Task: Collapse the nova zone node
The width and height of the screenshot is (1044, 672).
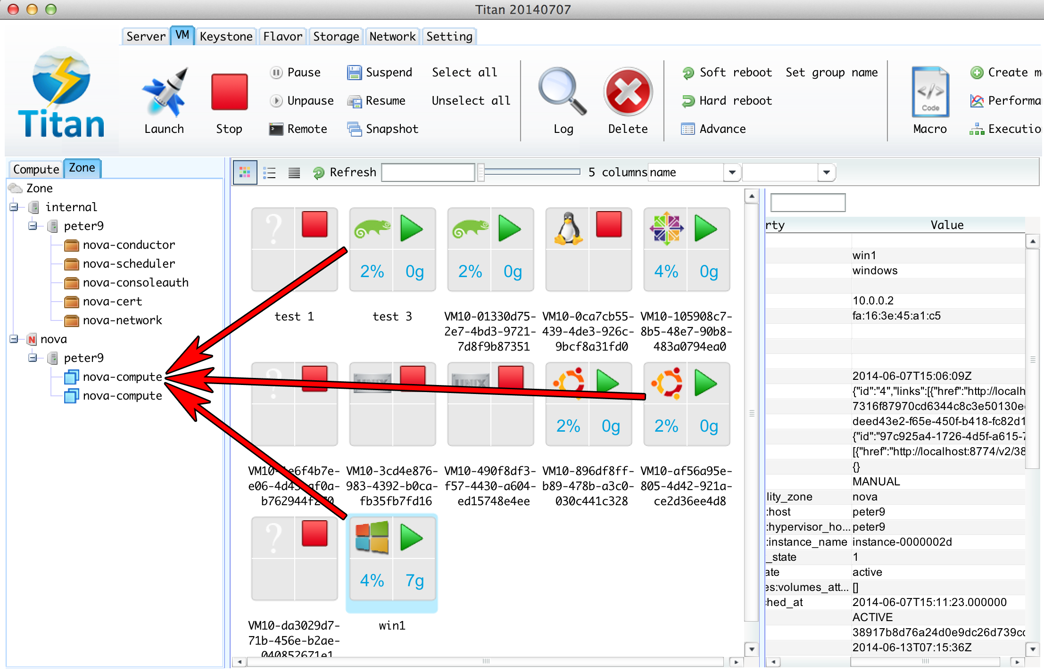Action: pyautogui.click(x=14, y=339)
